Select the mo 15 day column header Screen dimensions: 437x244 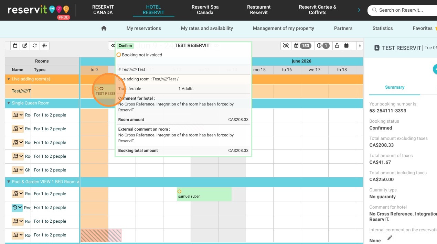(x=259, y=70)
